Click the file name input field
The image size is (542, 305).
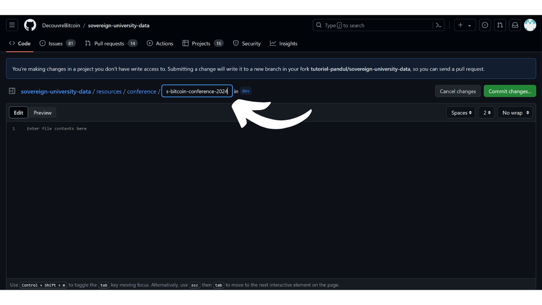(x=197, y=91)
